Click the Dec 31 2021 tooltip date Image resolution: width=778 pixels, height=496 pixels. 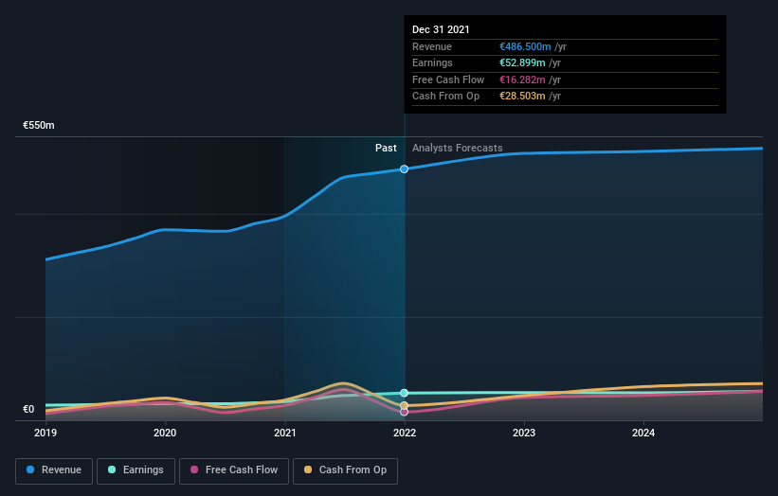click(441, 29)
